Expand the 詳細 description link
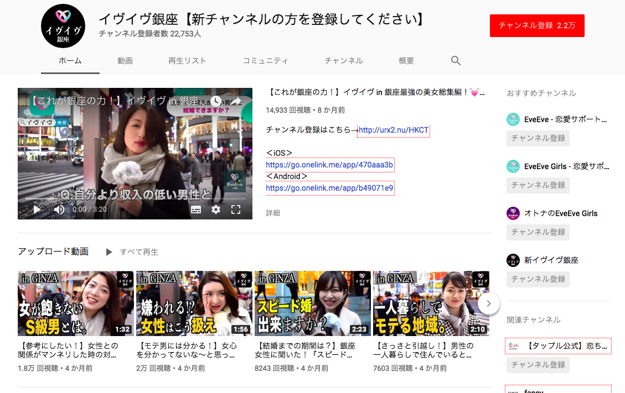625x393 pixels. tap(273, 213)
